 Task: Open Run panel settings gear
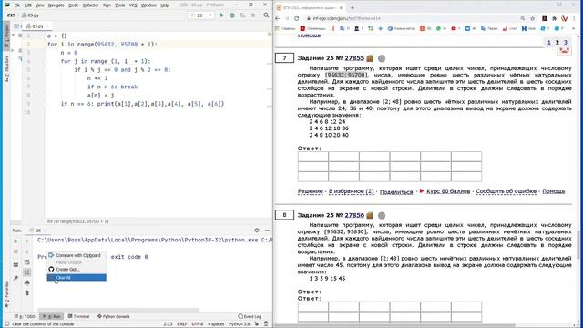(257, 231)
